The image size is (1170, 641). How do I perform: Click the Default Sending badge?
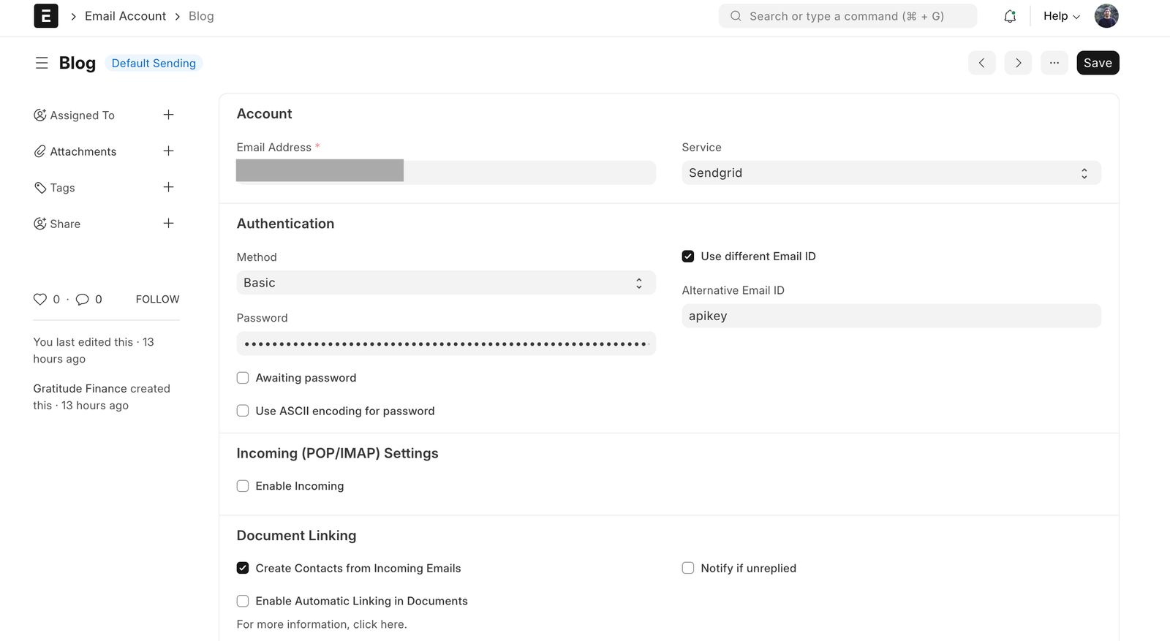click(154, 64)
